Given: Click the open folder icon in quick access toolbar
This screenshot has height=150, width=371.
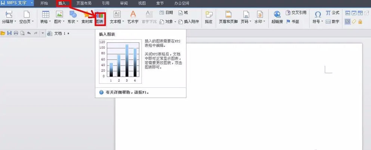Looking at the screenshot, I should pos(3,33).
